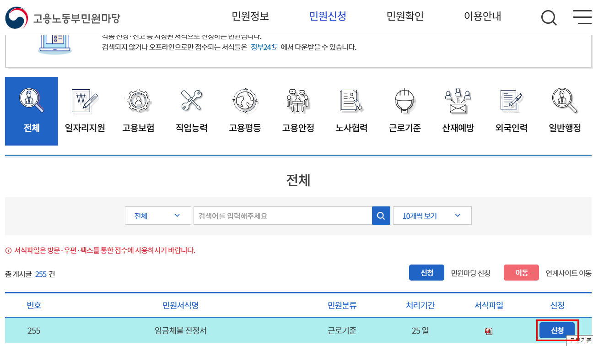
Task: Click the keyword search input field
Action: tap(282, 215)
